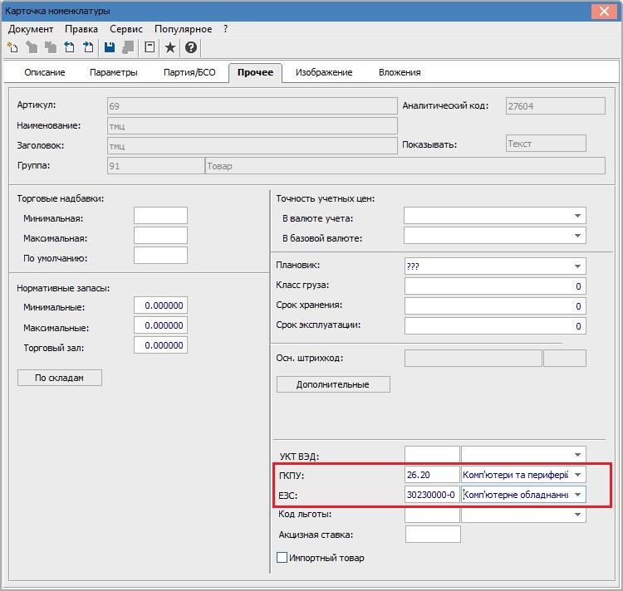
Task: Click the Комп'ютери та периферії text
Action: pyautogui.click(x=515, y=475)
